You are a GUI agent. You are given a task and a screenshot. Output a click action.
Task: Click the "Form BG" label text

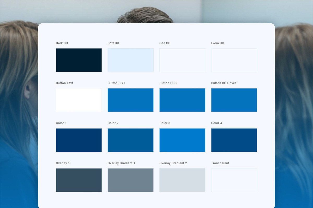point(218,43)
